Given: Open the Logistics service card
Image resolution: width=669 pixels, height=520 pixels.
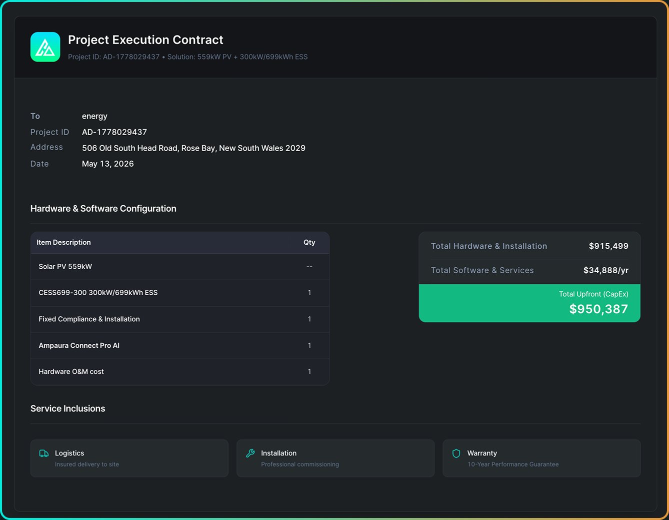Looking at the screenshot, I should pyautogui.click(x=129, y=458).
